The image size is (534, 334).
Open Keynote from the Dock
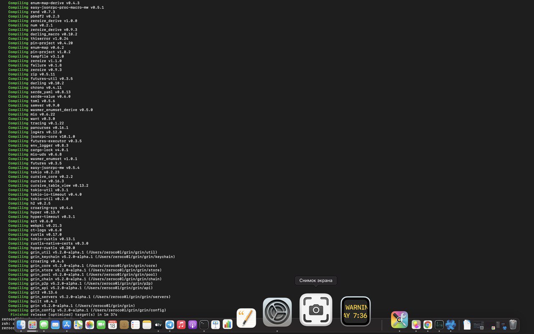pos(215,324)
